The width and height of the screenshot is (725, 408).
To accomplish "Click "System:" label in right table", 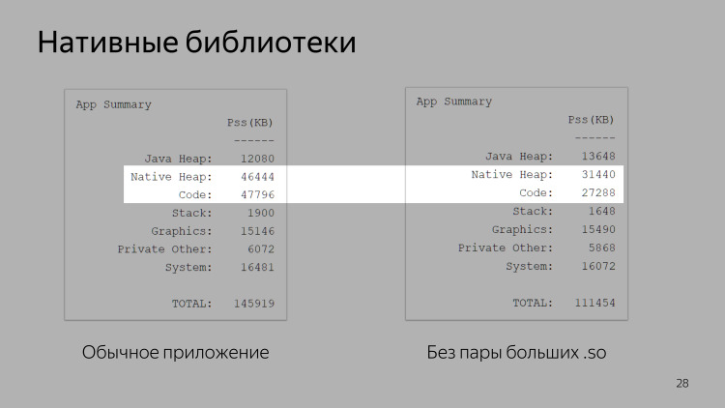I will (530, 266).
